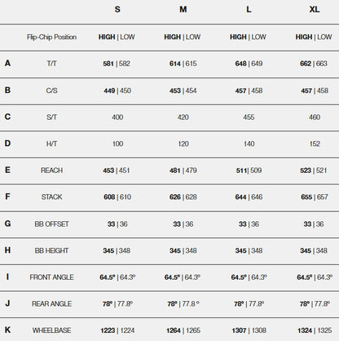The width and height of the screenshot is (339, 341).
Task: Click the FRONT ANGLE row label
Action: [x=51, y=277]
